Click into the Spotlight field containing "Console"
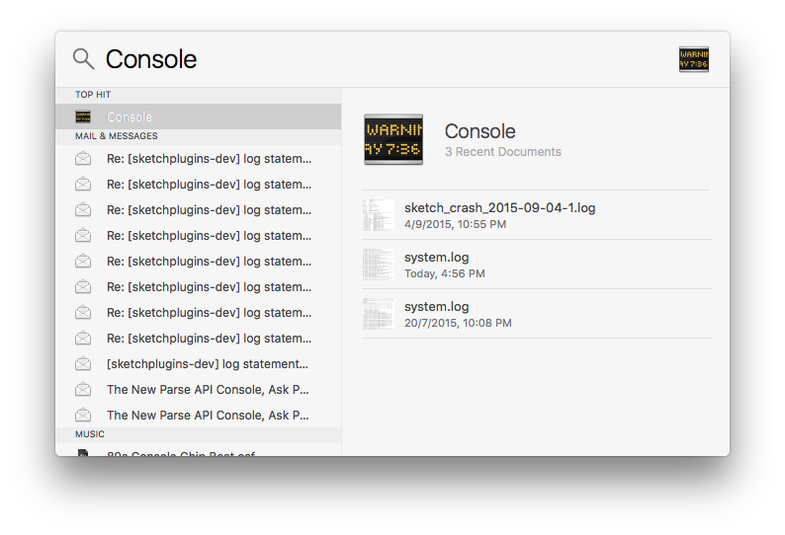 (x=386, y=59)
